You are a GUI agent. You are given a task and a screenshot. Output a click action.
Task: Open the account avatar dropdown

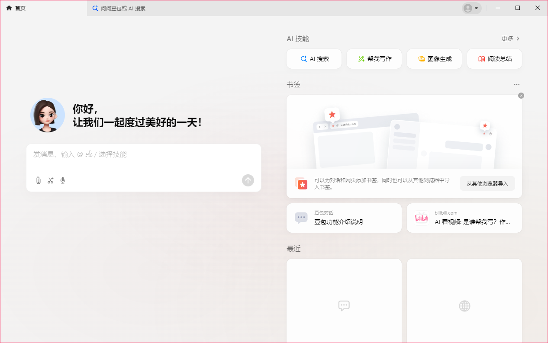pyautogui.click(x=471, y=8)
